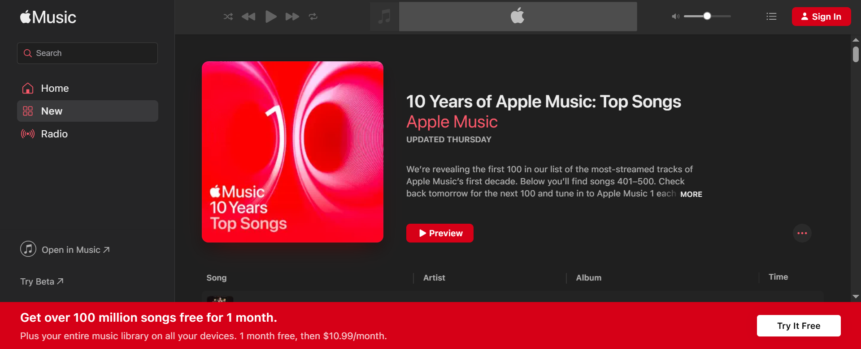Open Radio from the sidebar

coord(54,134)
